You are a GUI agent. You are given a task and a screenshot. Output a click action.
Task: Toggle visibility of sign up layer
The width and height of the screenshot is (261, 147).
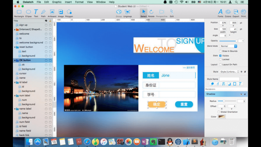(x=46, y=25)
